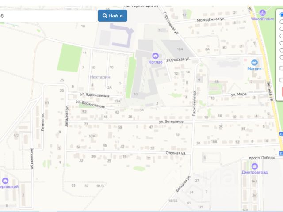
Task: Select the ЛогЛаб map marker icon
Action: point(155,56)
